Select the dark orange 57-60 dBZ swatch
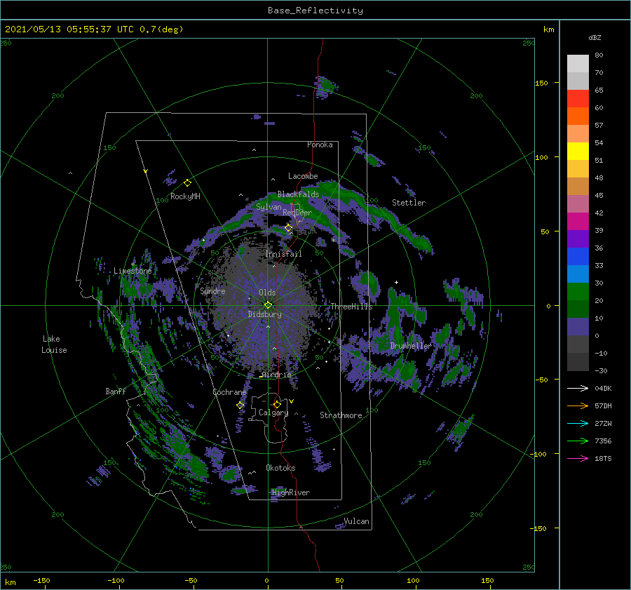This screenshot has width=631, height=590. [578, 116]
